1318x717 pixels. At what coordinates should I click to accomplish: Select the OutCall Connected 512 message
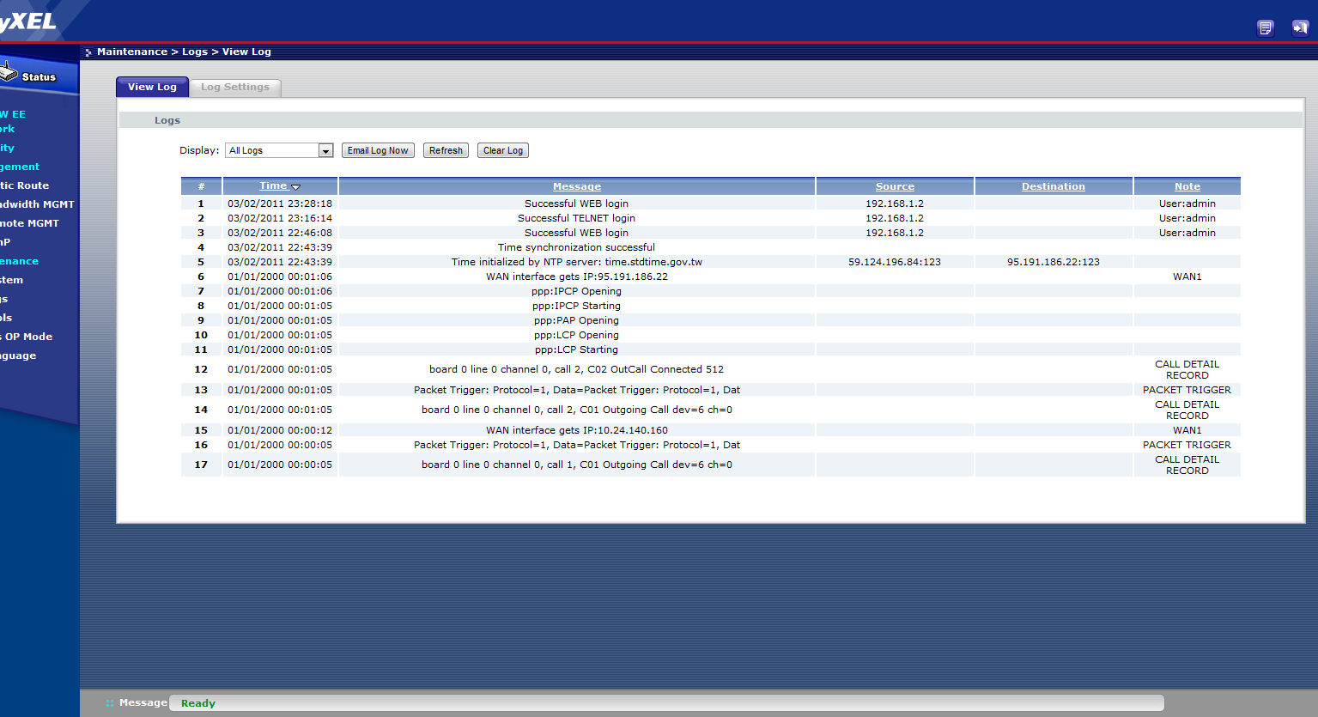(x=576, y=369)
